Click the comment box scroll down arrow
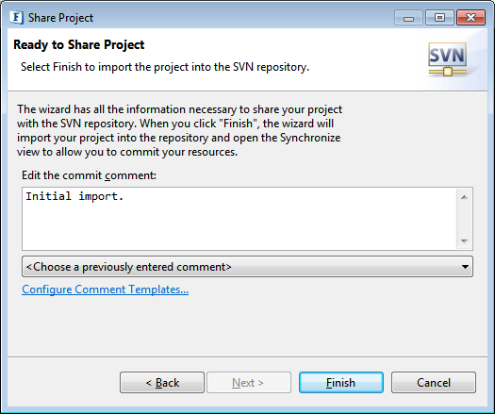Image resolution: width=495 pixels, height=414 pixels. 464,240
